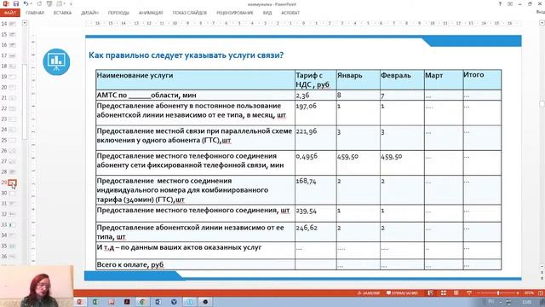Select slide 21 thumbnail
Screen dimensions: 545x307
[12, 98]
